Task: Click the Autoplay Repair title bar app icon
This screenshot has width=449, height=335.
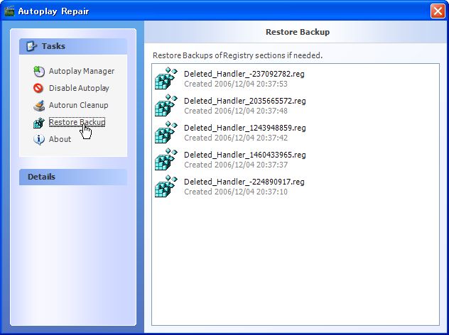Action: click(x=9, y=11)
